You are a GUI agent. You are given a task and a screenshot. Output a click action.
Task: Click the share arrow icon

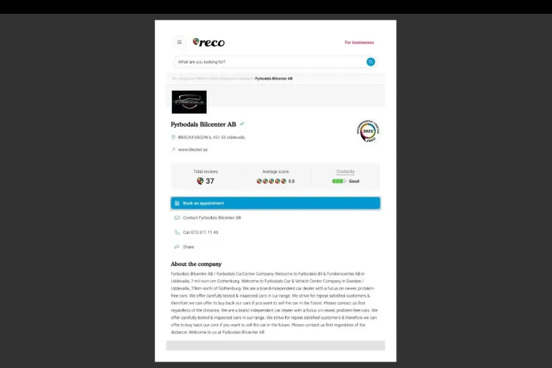177,247
